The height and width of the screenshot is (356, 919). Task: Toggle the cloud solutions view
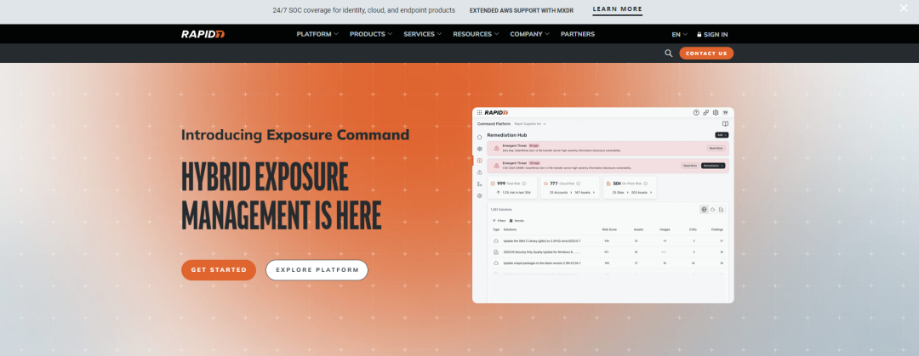pos(713,210)
